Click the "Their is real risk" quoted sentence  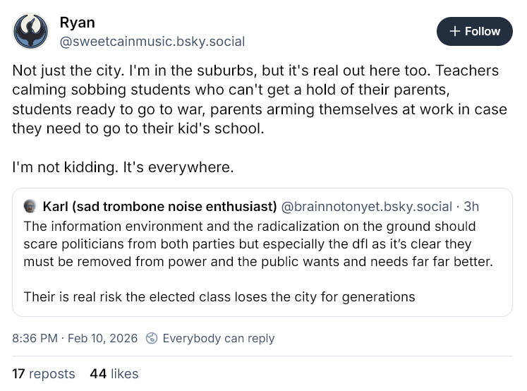219,296
